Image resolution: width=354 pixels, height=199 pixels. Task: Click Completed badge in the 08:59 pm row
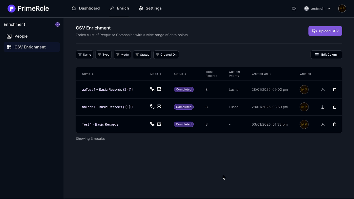click(x=184, y=107)
